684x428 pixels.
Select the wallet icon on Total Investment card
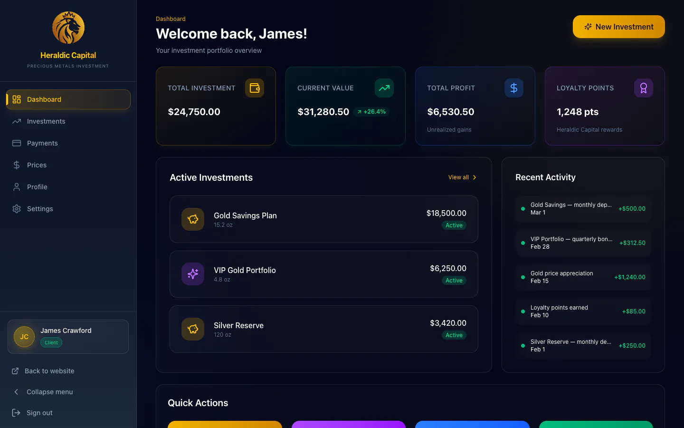click(255, 88)
